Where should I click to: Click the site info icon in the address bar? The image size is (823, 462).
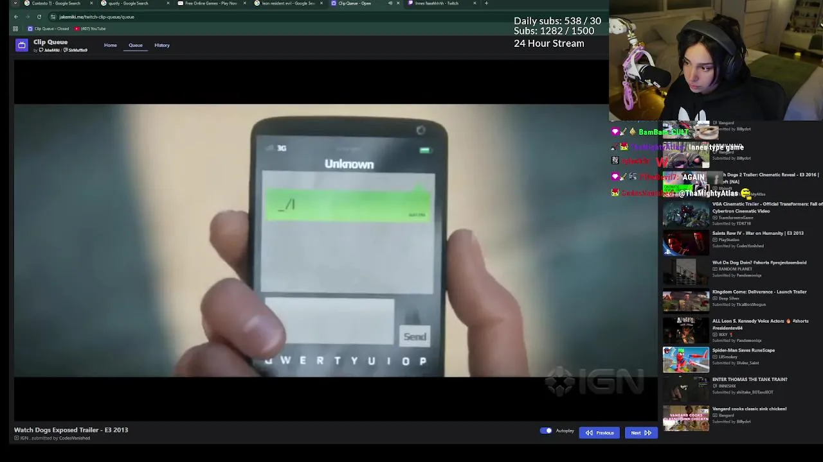pos(53,17)
